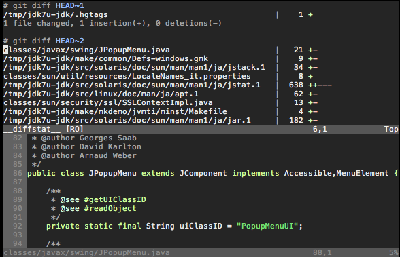Click the '1 file changed, 1 insertion(+)' summary line
This screenshot has height=257, width=400.
tap(112, 23)
